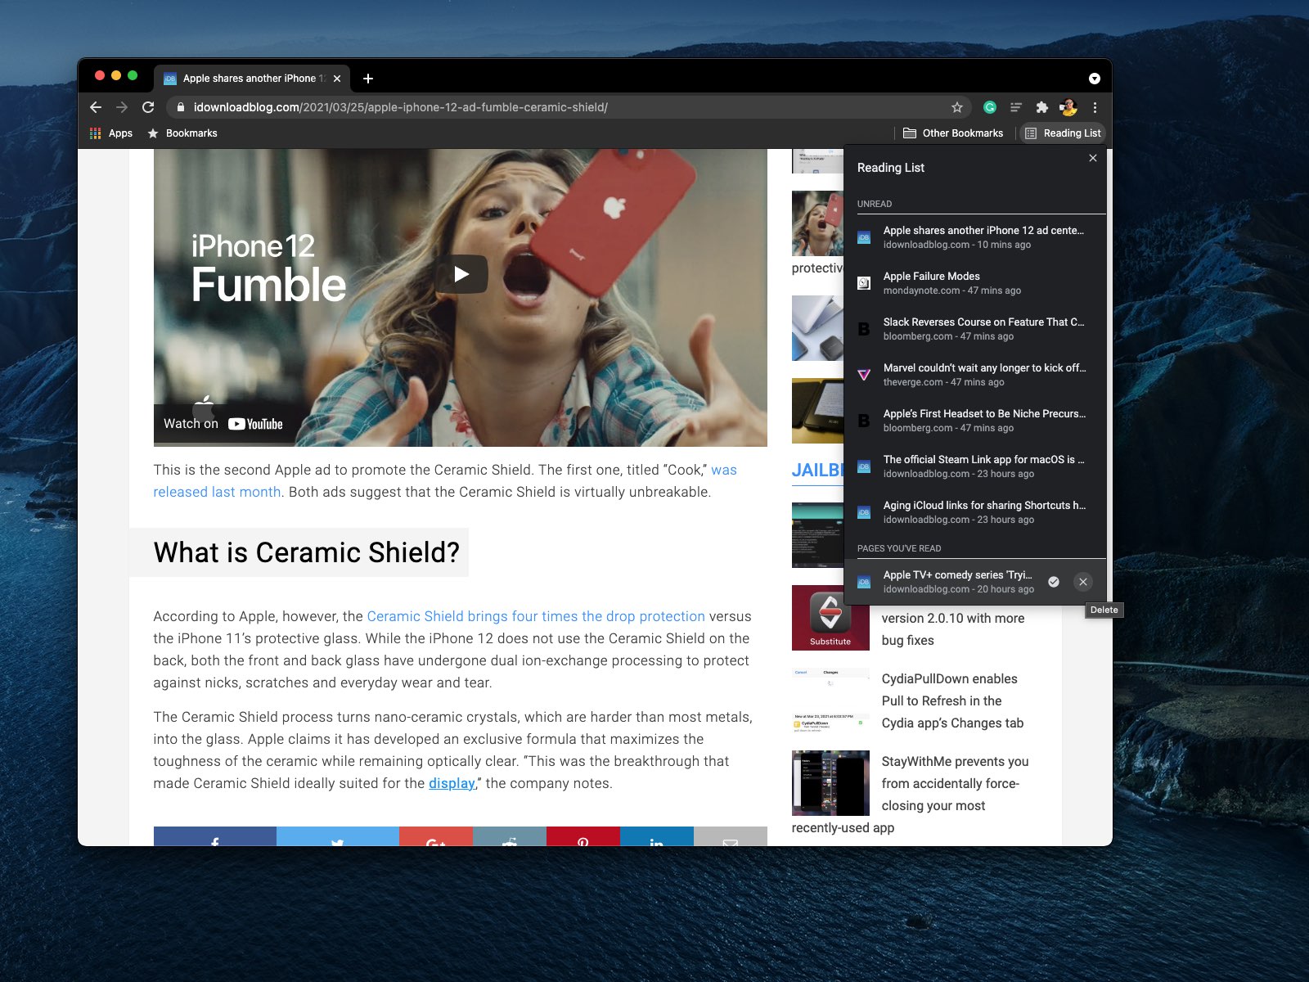Viewport: 1309px width, 982px height.
Task: Open Apple shares another iPhone 12 ad entry
Action: pyautogui.click(x=975, y=237)
